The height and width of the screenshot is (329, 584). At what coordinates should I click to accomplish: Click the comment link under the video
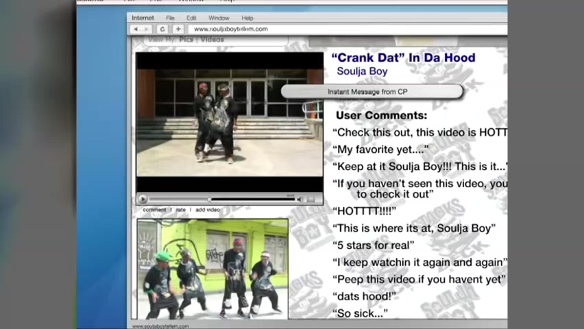click(x=154, y=210)
